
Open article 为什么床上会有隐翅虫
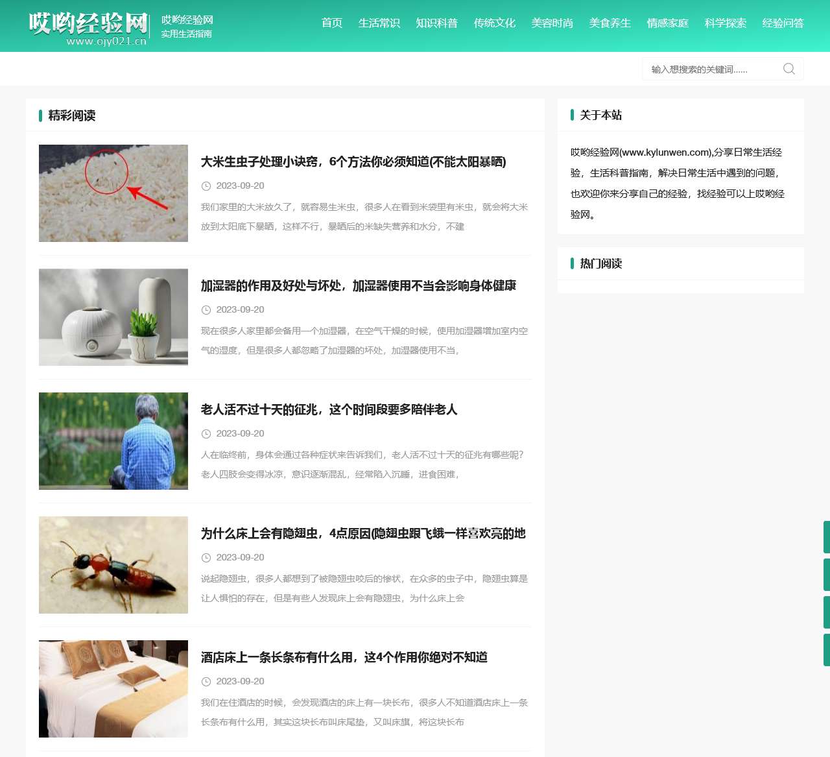click(x=363, y=533)
